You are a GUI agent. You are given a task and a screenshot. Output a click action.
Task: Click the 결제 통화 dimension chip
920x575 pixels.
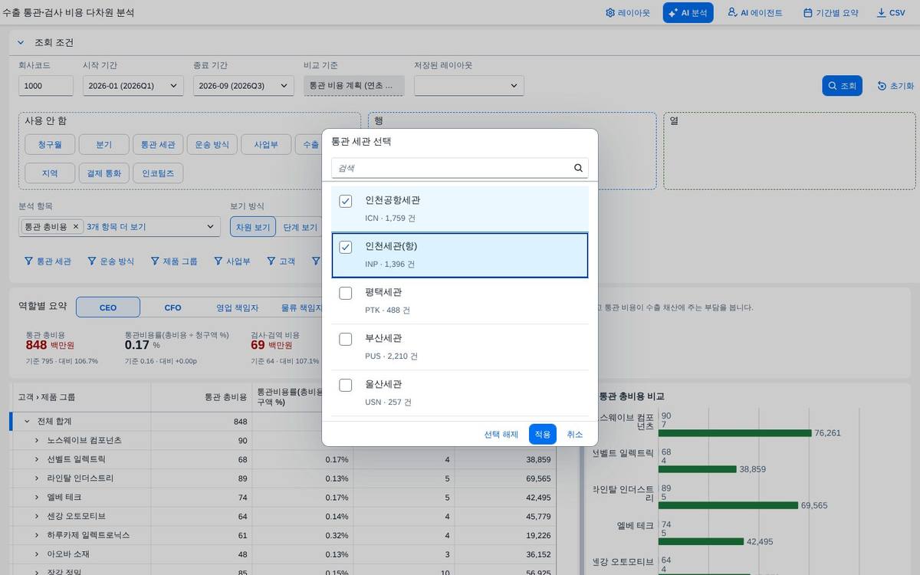coord(103,173)
